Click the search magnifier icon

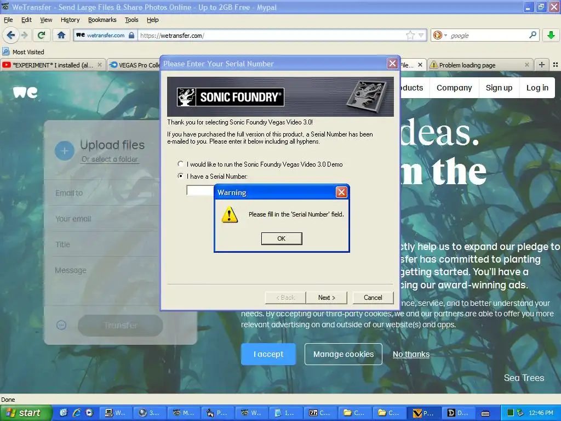coord(533,35)
